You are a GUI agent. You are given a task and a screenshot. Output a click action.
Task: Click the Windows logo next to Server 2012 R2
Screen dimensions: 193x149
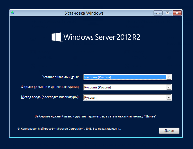(56, 37)
